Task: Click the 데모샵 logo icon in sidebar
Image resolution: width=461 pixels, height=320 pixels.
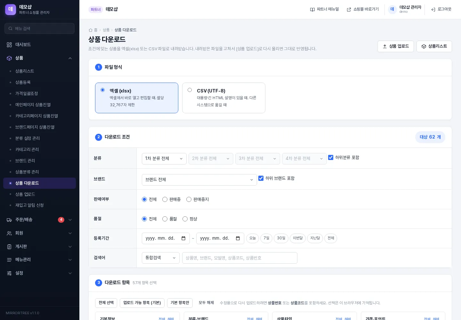Action: [x=11, y=9]
